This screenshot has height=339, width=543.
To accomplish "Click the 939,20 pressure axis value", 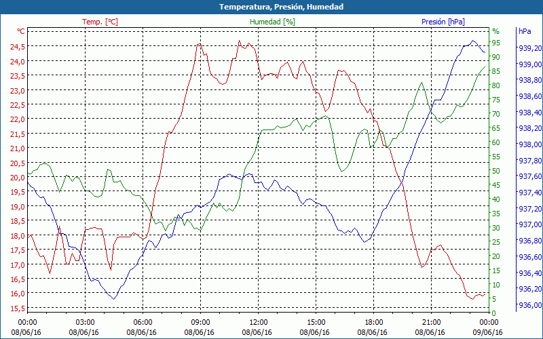I will point(530,48).
